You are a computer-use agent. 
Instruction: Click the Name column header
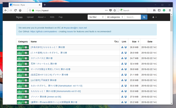34,41
